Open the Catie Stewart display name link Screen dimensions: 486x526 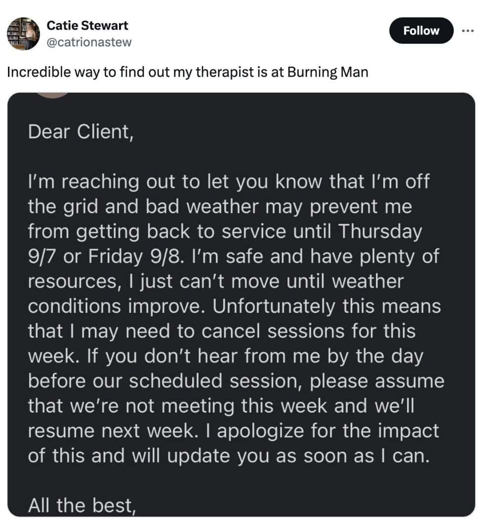pyautogui.click(x=87, y=25)
